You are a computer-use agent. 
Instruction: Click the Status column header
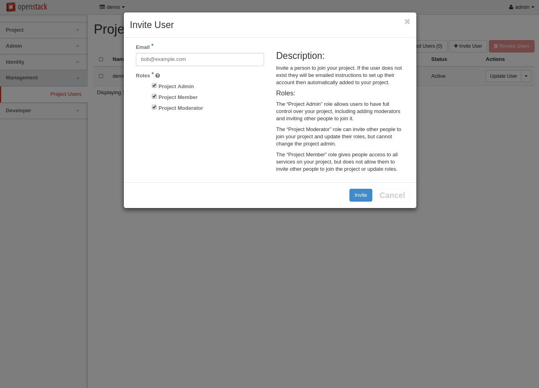(439, 59)
